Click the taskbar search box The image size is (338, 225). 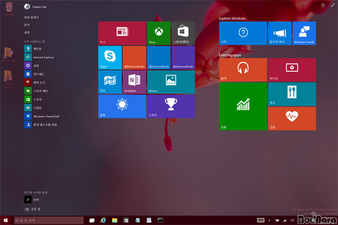point(48,220)
